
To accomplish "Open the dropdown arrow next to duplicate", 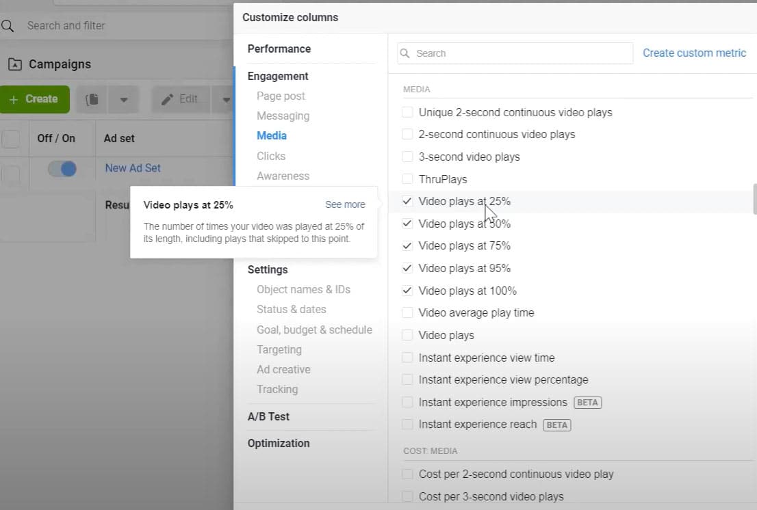I will [124, 99].
